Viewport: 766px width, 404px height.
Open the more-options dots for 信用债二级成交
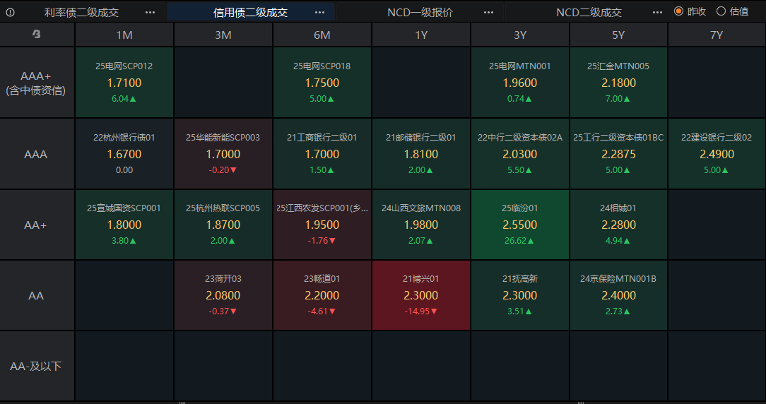(319, 12)
